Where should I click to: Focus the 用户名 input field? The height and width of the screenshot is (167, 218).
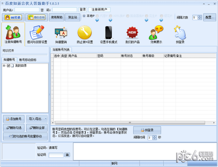pyautogui.click(x=27, y=10)
